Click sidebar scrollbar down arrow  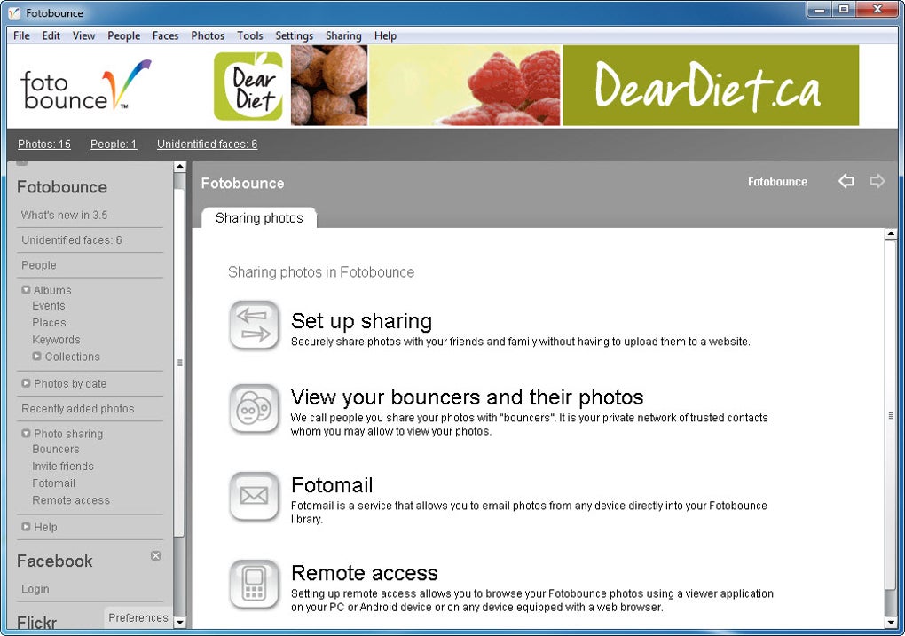tap(179, 622)
